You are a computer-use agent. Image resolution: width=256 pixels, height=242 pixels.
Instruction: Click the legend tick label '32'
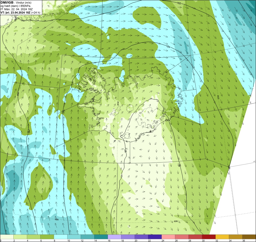coord(217,240)
